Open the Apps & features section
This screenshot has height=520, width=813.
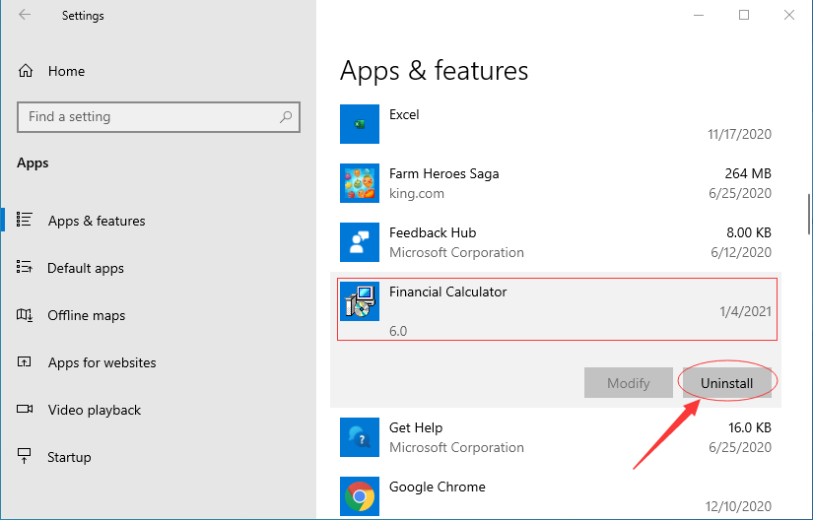pyautogui.click(x=97, y=221)
